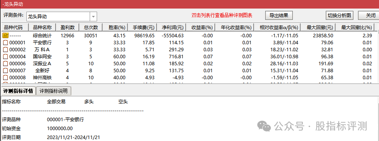Sort by 最大回撤(元) column header
The height and width of the screenshot is (141, 379).
318,27
